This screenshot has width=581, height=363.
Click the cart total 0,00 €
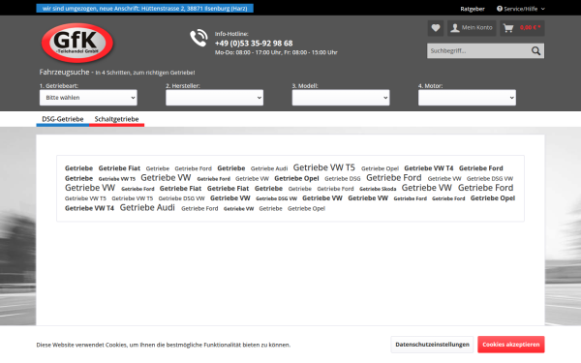click(530, 27)
